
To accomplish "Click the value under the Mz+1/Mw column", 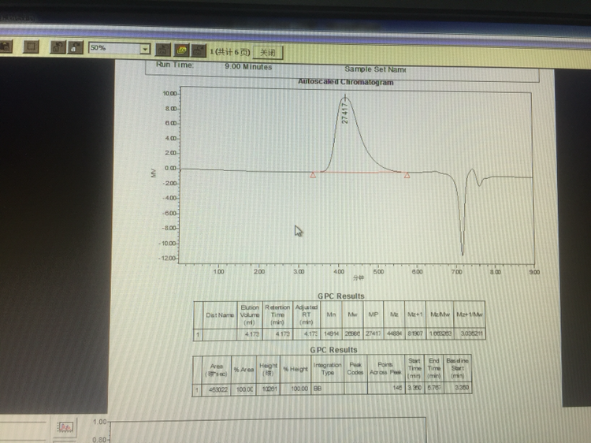I will pos(471,333).
